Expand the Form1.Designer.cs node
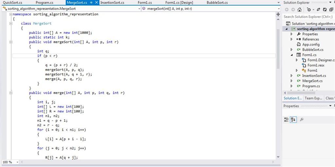This screenshot has height=167, width=335. [297, 60]
